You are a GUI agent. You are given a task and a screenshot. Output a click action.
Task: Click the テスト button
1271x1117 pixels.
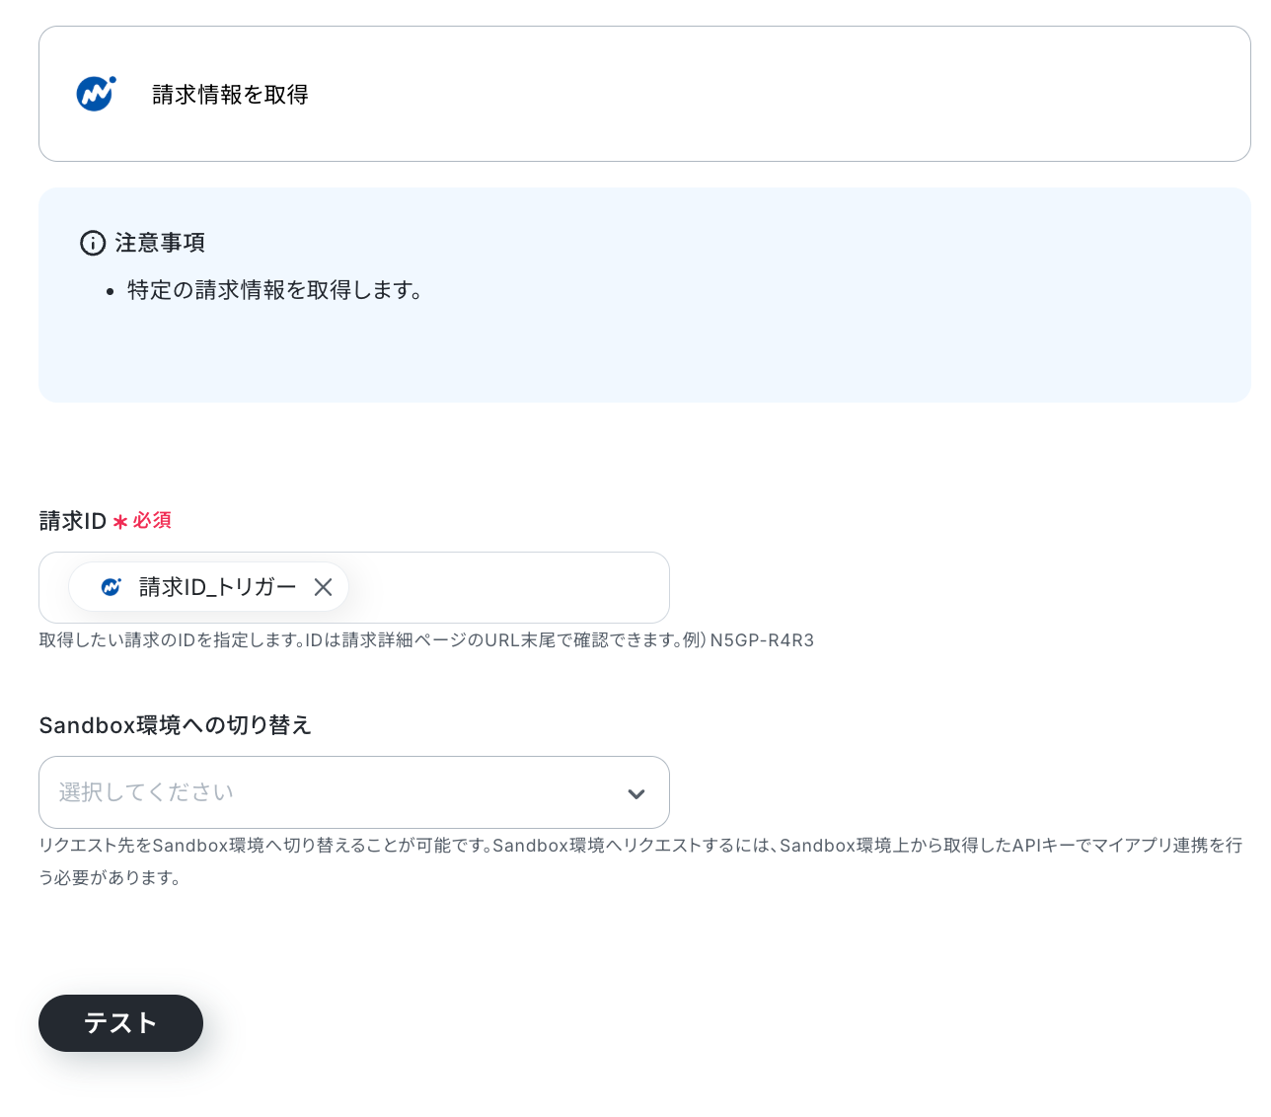[120, 1023]
